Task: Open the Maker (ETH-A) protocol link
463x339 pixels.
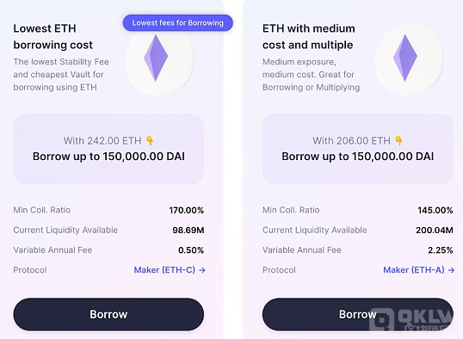Action: pos(419,270)
